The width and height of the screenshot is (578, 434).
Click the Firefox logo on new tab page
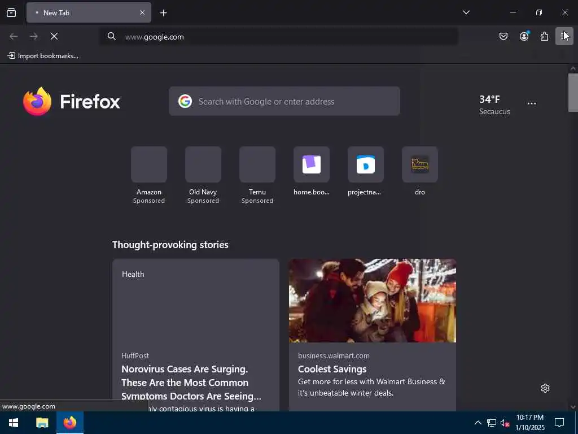(72, 101)
